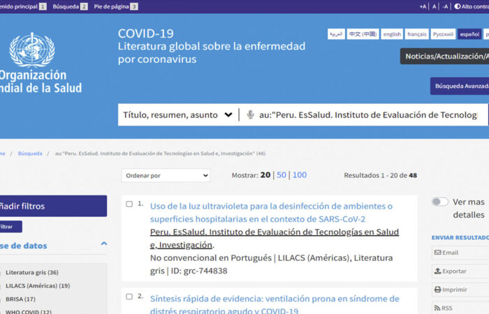Click in the search query input field

368,115
